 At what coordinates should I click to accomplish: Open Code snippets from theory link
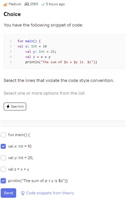coord(50,193)
